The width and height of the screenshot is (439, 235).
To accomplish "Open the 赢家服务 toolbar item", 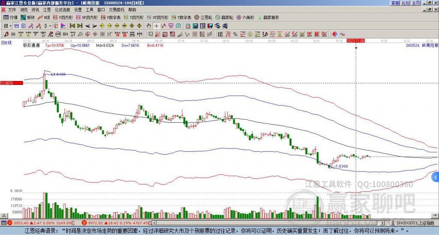I will tap(268, 17).
